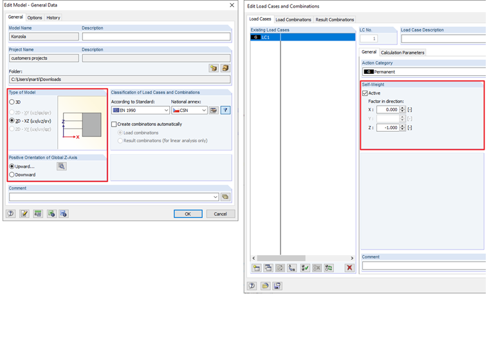Open help in Load Cases dialog
489x362 pixels.
tap(252, 285)
